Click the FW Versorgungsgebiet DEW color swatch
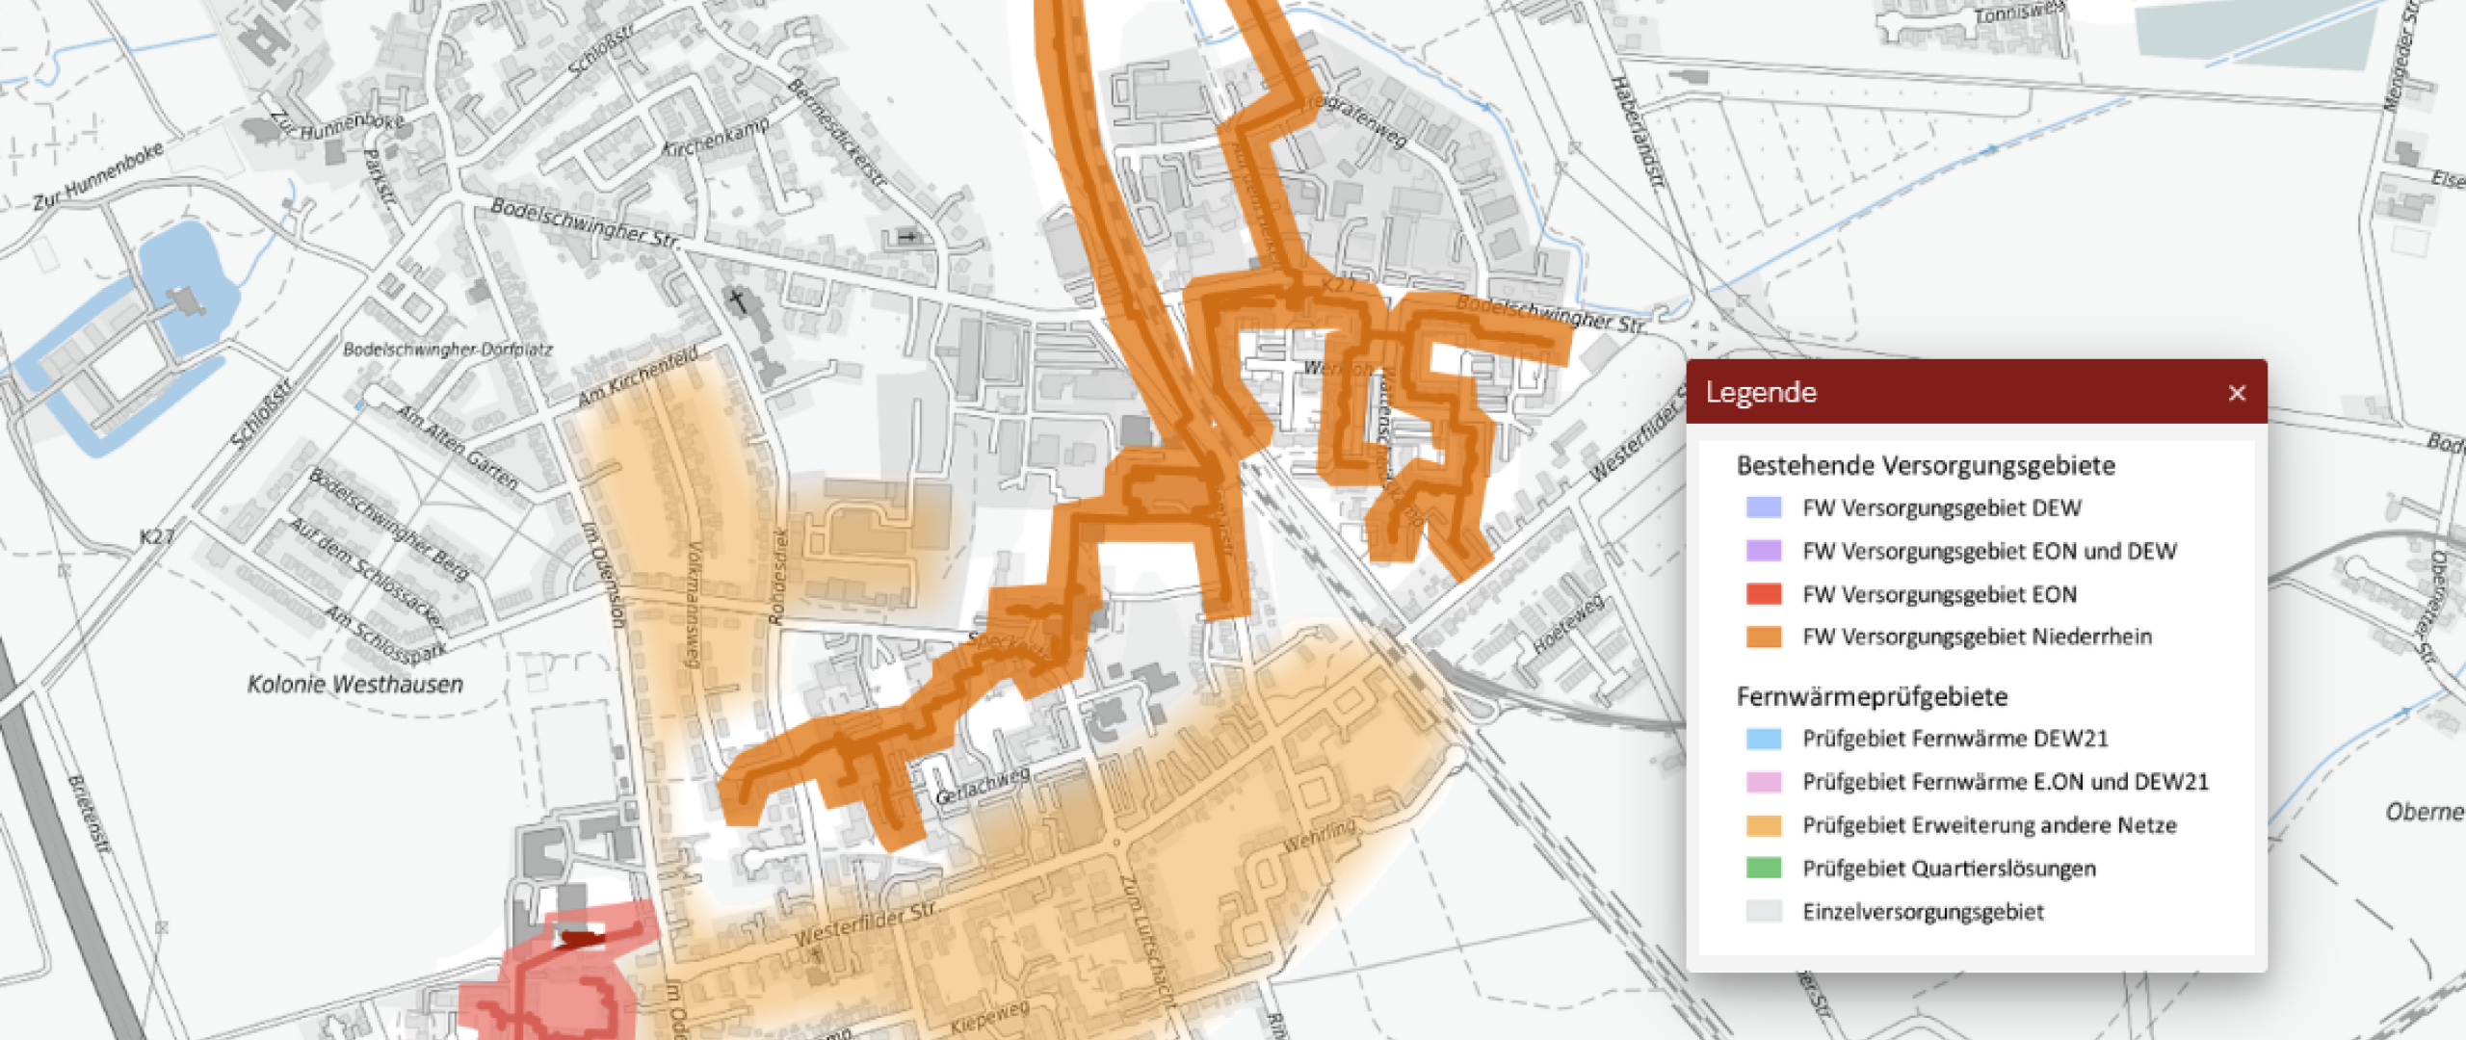The image size is (2466, 1040). click(x=1763, y=507)
